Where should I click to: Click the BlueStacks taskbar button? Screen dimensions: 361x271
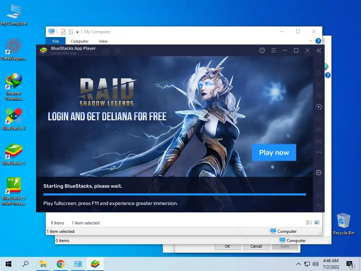tap(95, 264)
